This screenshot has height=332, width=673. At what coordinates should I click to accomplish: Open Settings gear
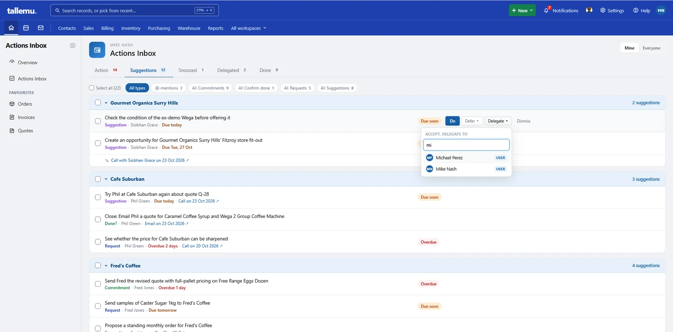(x=612, y=10)
